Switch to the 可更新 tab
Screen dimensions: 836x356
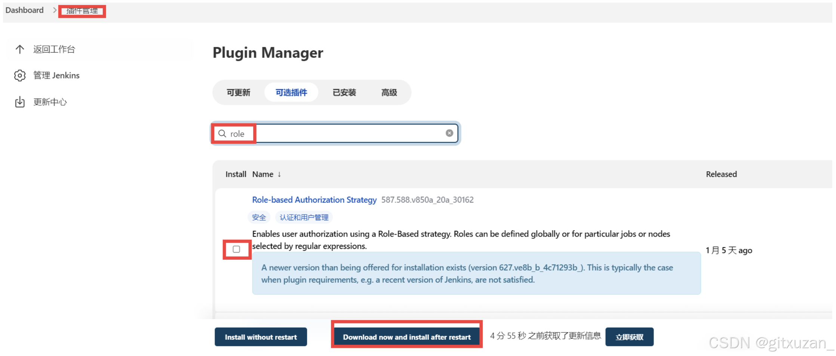(238, 93)
